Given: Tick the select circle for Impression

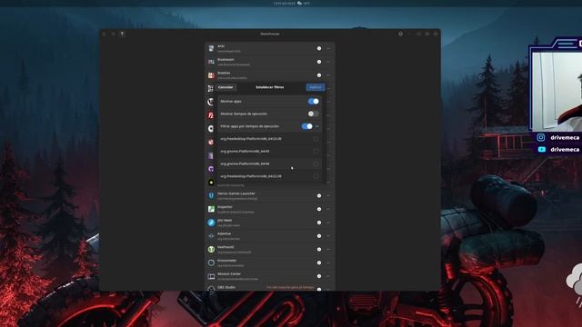Looking at the screenshot, I should tap(319, 209).
